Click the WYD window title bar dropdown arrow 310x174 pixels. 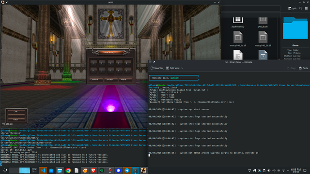[215, 2]
